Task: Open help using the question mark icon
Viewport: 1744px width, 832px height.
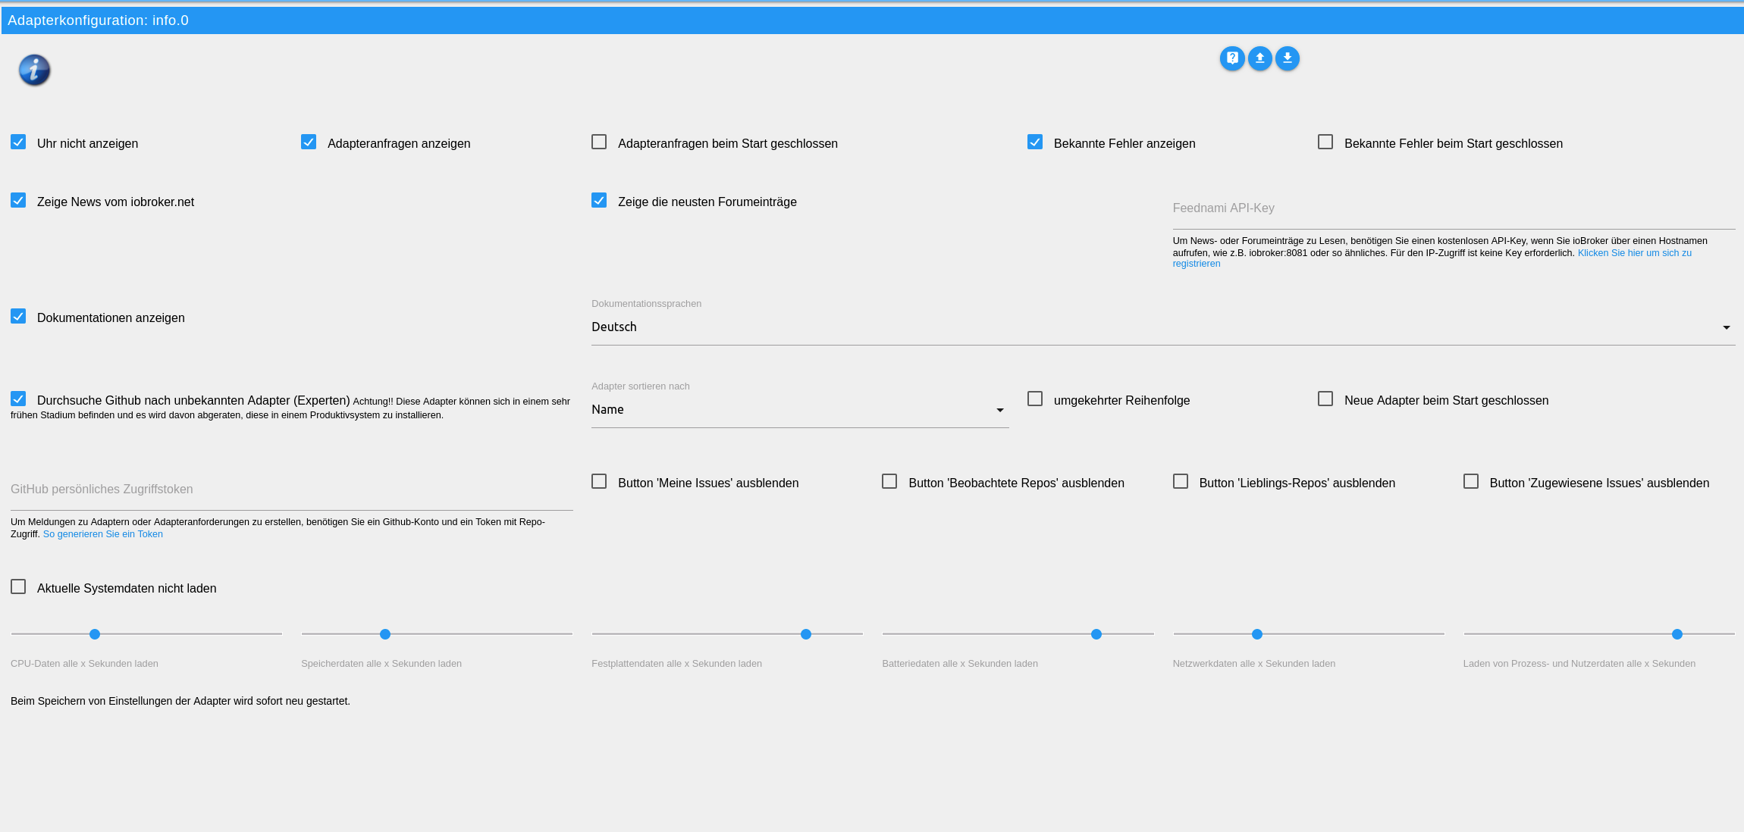Action: (1232, 58)
